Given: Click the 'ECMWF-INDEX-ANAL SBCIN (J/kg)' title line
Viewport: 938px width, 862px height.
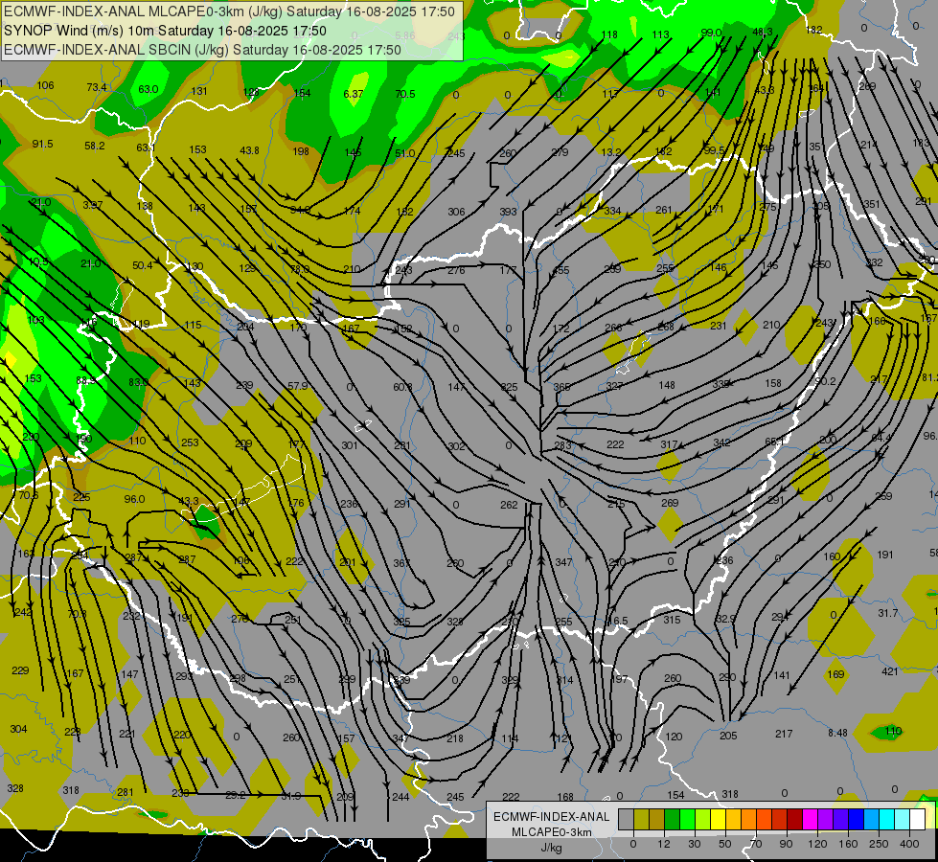Looking at the screenshot, I should 202,50.
